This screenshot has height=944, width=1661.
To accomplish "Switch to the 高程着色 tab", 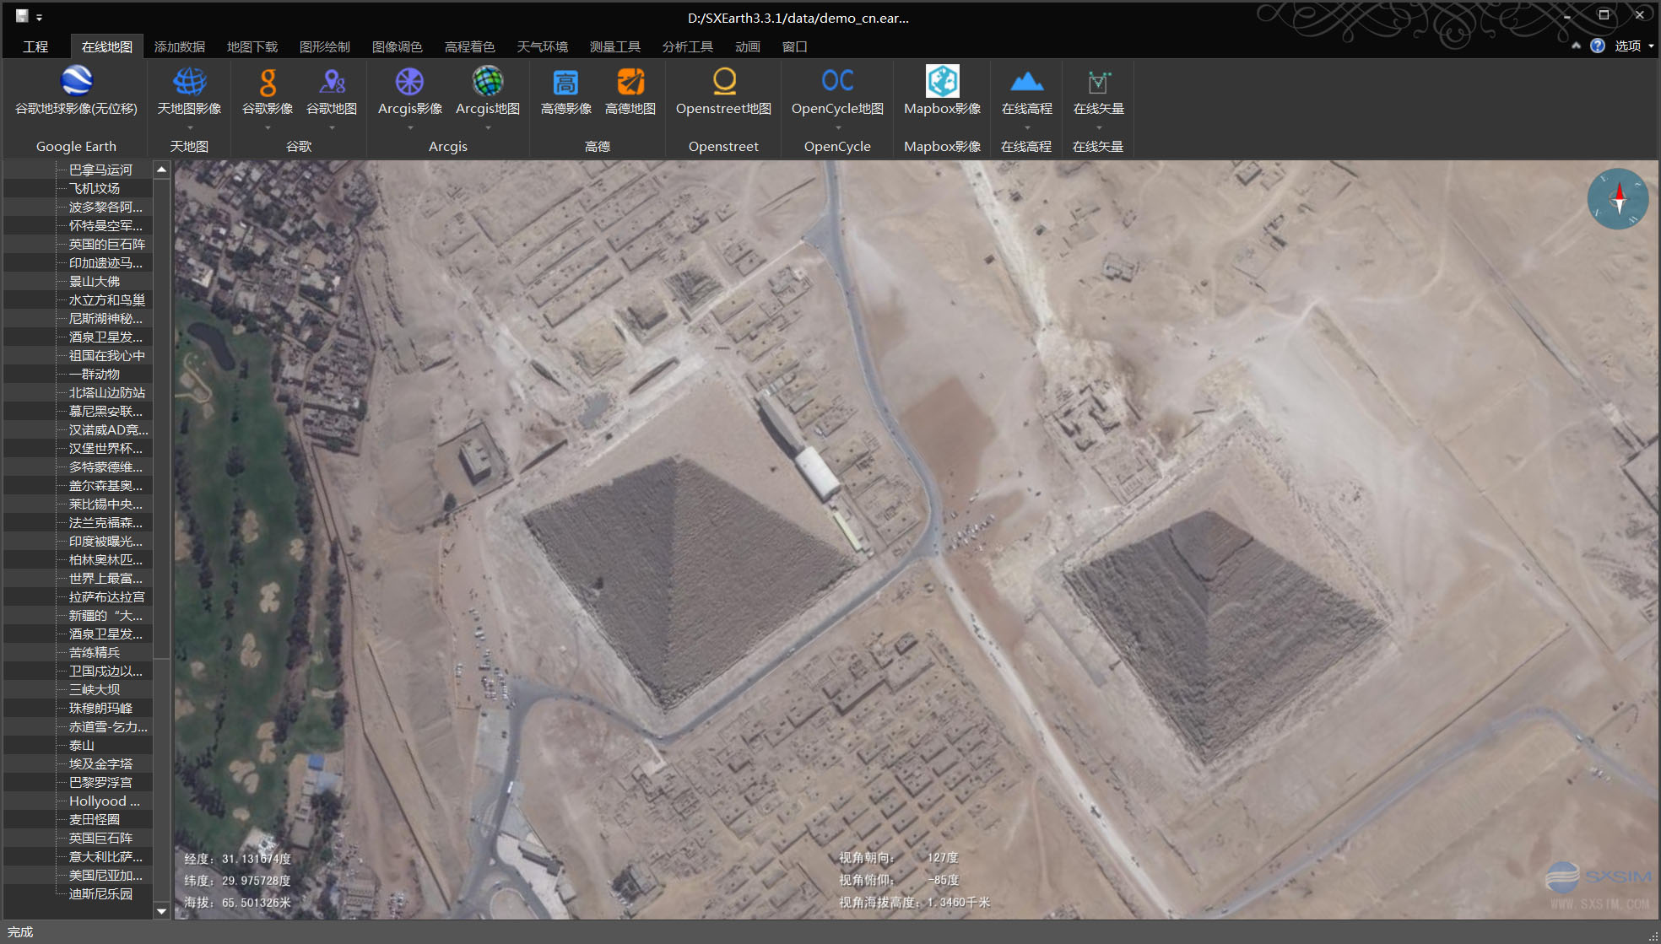I will point(470,46).
